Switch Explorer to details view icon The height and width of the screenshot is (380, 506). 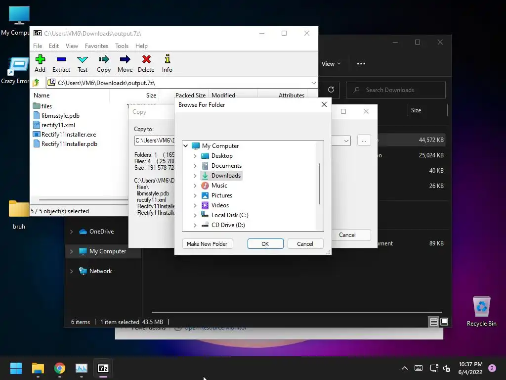pos(433,322)
